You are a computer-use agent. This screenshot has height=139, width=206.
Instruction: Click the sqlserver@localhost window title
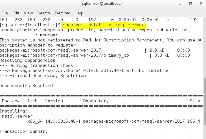tap(103, 3)
